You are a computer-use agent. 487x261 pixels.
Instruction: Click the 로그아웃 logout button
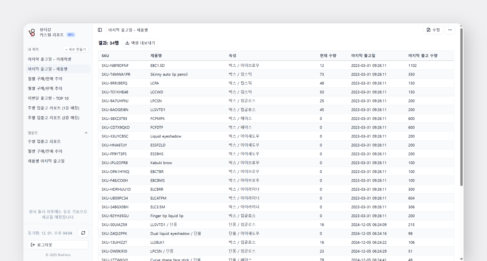pyautogui.click(x=58, y=245)
